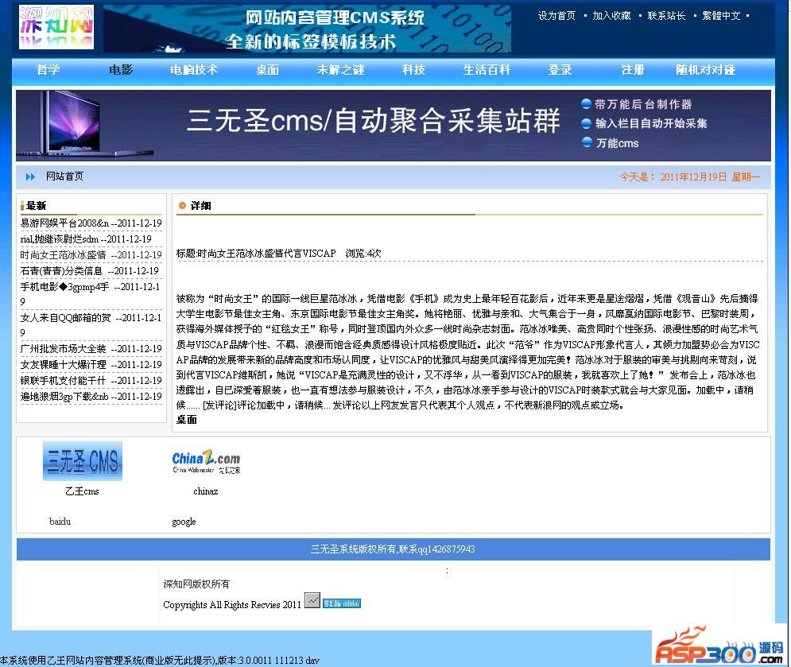Open the 易游网娱平台2008 article
This screenshot has width=791, height=667.
point(64,223)
